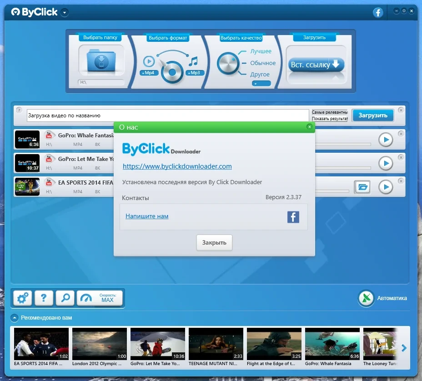
Task: Select Самые релевантны option
Action: tap(330, 112)
